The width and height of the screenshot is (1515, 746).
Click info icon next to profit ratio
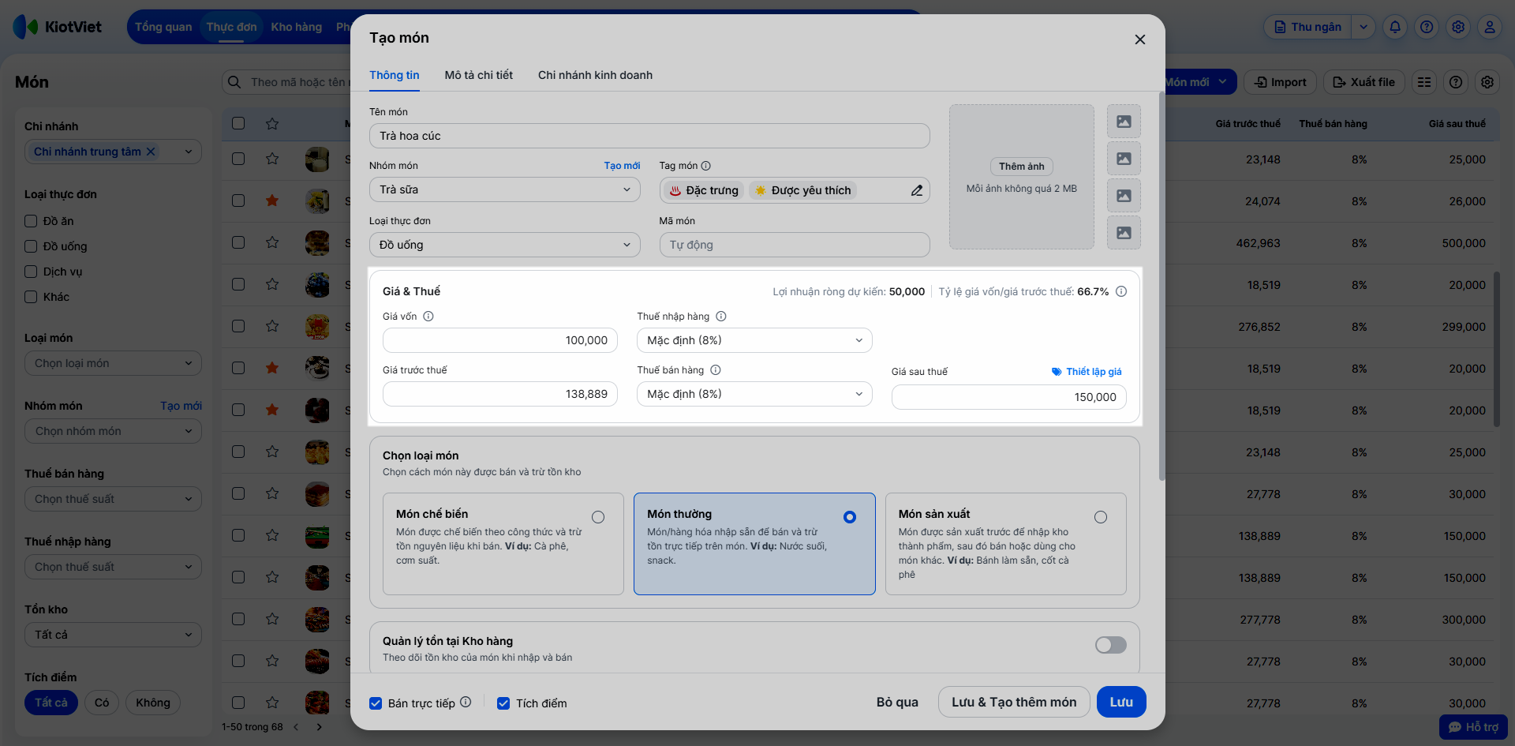click(x=1121, y=291)
